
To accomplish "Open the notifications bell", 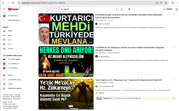I will 176,9.
